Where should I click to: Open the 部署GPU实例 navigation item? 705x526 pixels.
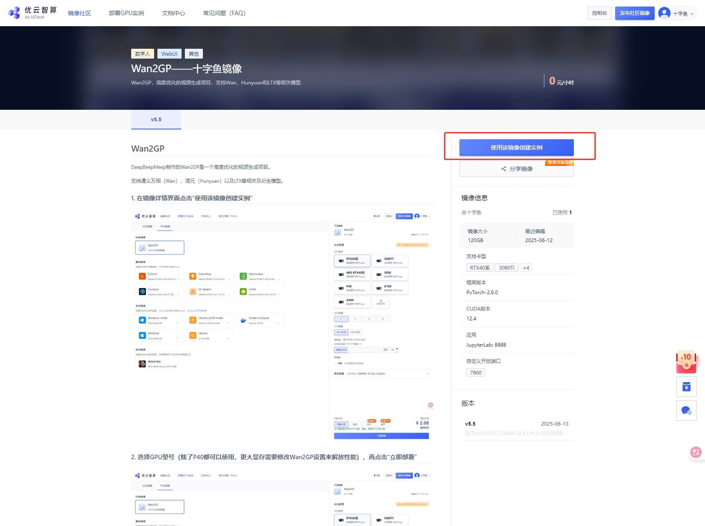126,13
